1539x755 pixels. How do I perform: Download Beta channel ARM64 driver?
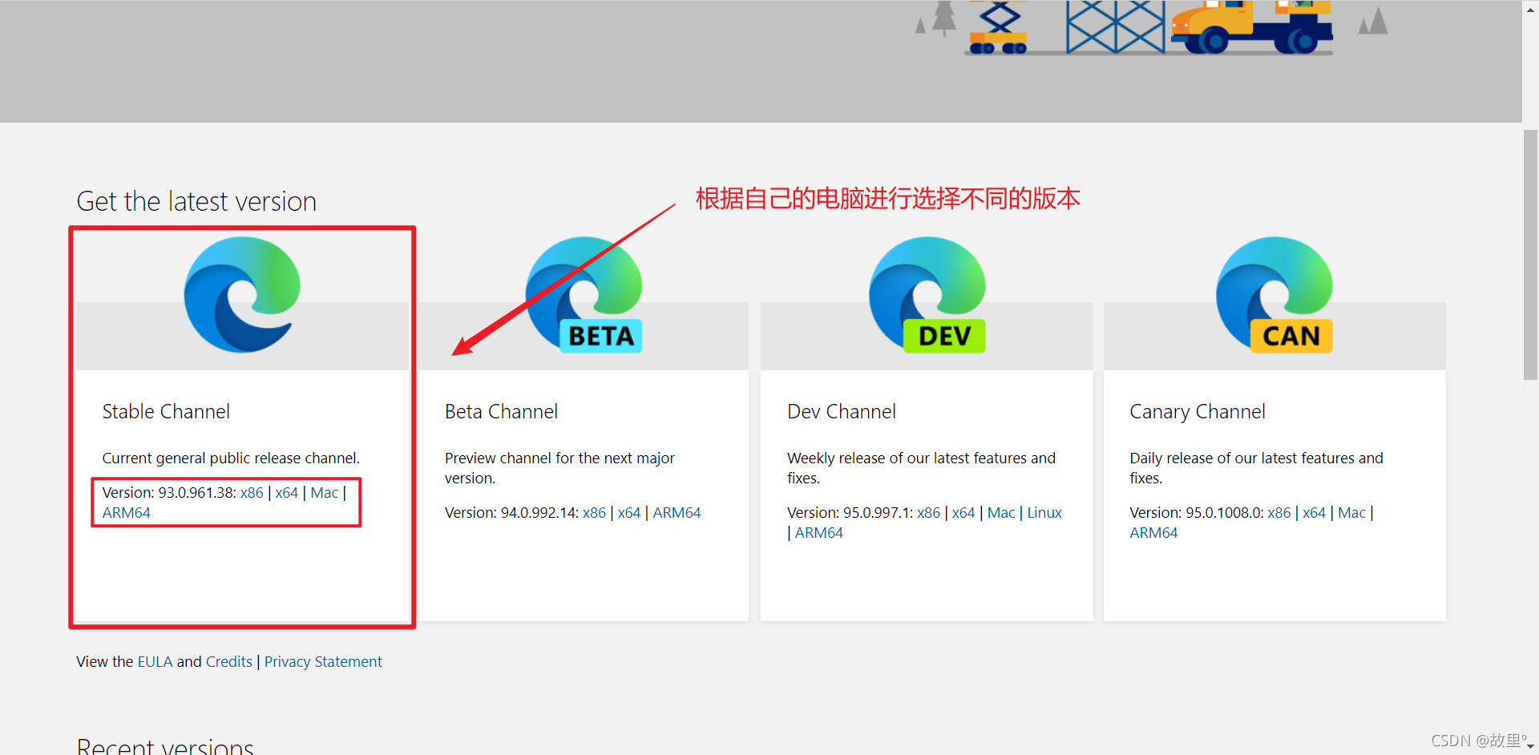pos(677,513)
